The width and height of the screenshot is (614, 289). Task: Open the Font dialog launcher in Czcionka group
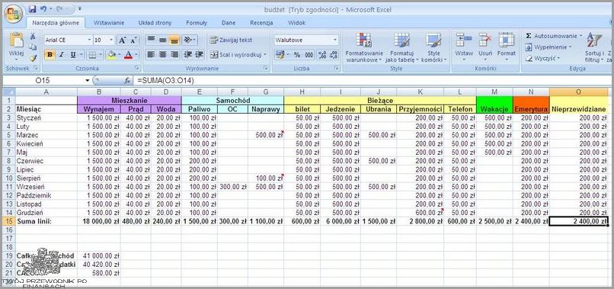point(136,68)
